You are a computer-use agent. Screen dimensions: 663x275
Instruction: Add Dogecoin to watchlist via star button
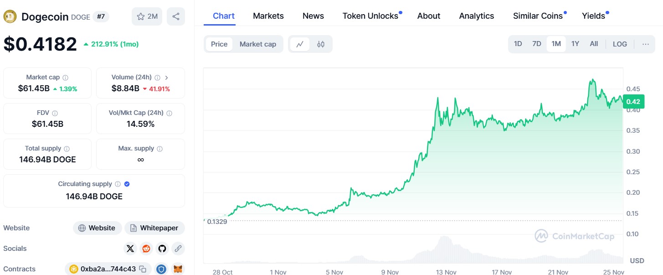[147, 16]
